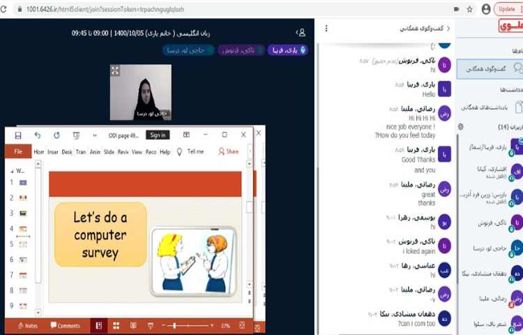Click the browser Update button
The image size is (523, 335).
coord(508,9)
